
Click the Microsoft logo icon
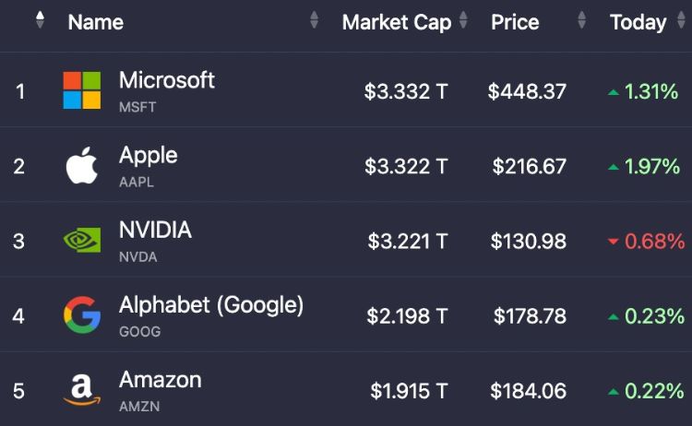pos(82,90)
